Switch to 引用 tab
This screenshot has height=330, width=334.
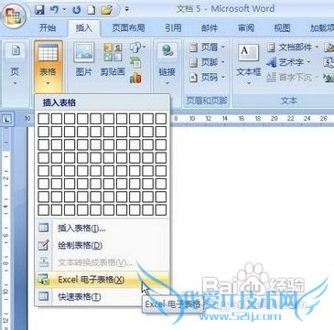click(173, 28)
